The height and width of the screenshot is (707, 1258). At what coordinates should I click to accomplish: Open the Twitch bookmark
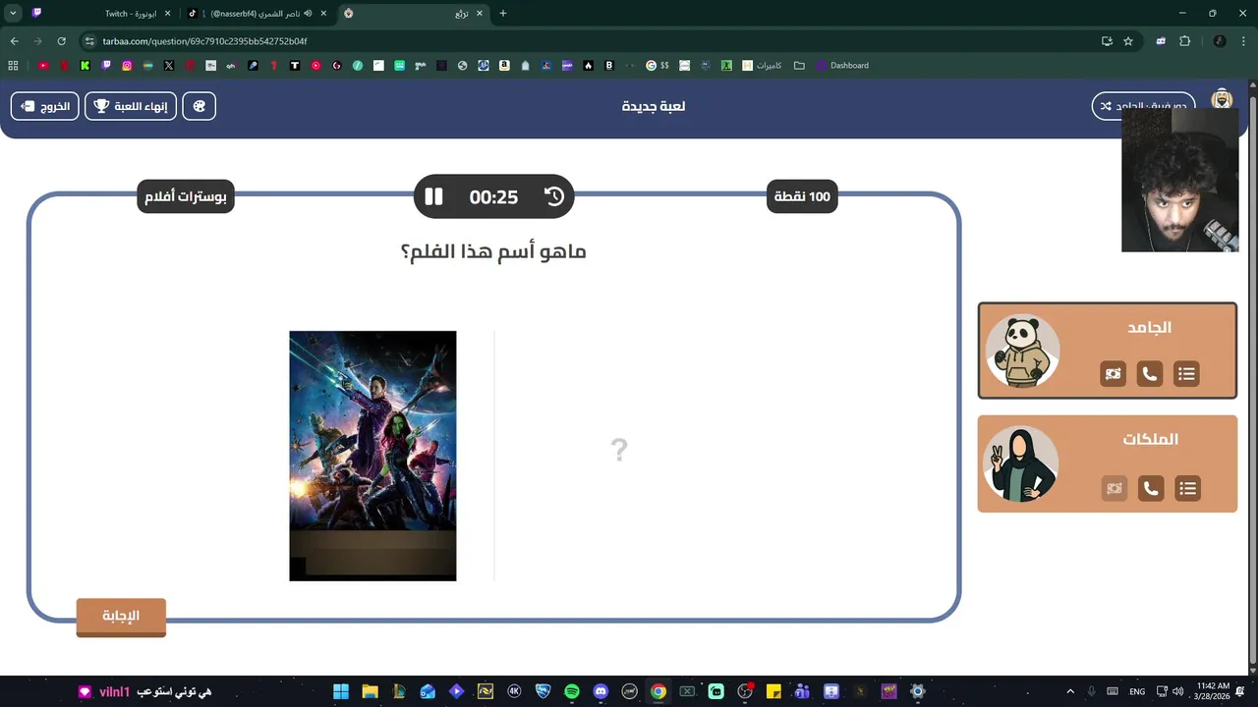click(106, 66)
